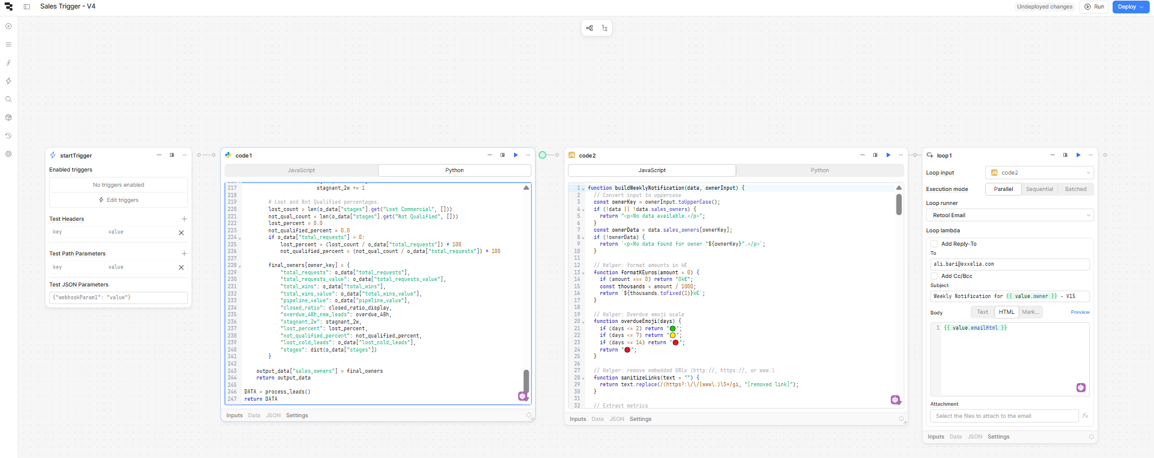Open the Loop input dropdown showing code2
This screenshot has width=1154, height=458.
pyautogui.click(x=1039, y=173)
